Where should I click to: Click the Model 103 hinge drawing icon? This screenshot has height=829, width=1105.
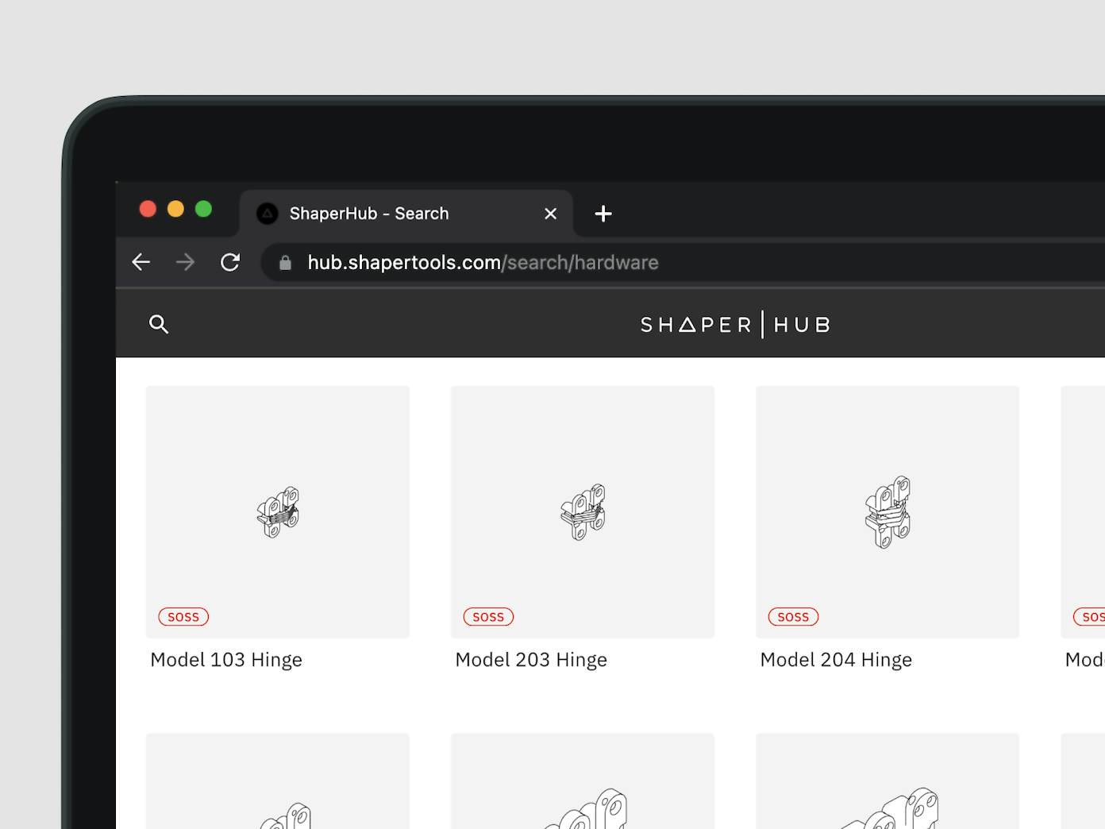point(278,512)
